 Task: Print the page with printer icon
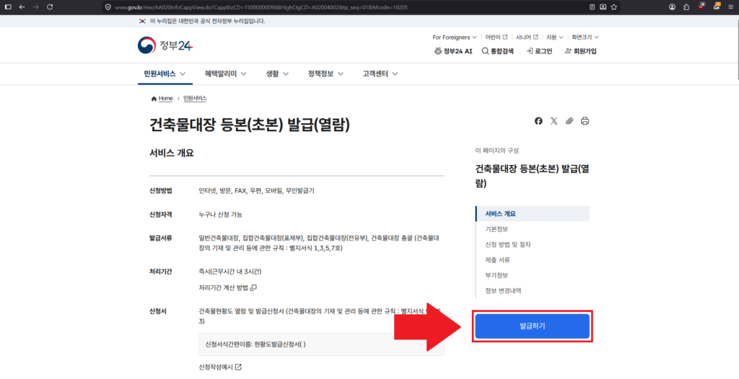pyautogui.click(x=585, y=121)
